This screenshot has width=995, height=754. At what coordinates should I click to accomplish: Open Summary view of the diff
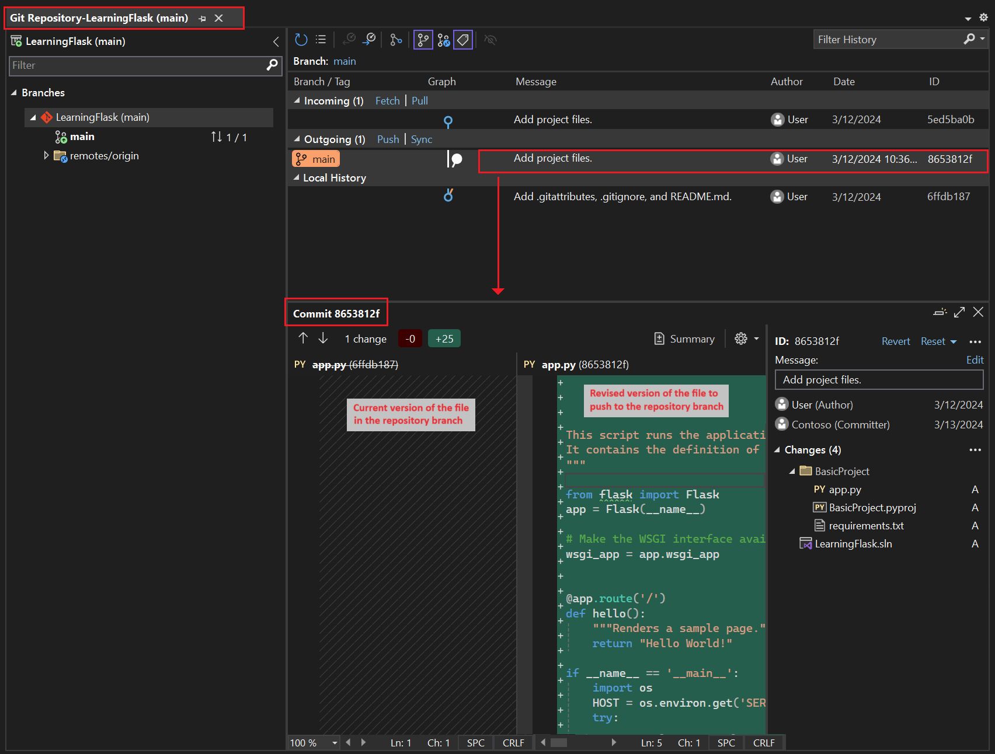coord(684,339)
